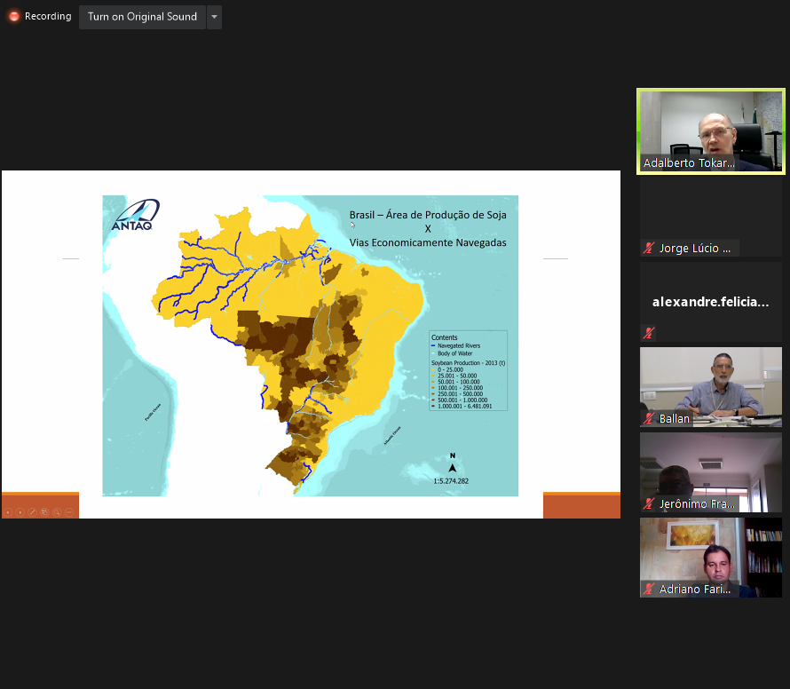790x689 pixels.
Task: Click the alexandre.felicia participant name tile
Action: [x=711, y=302]
